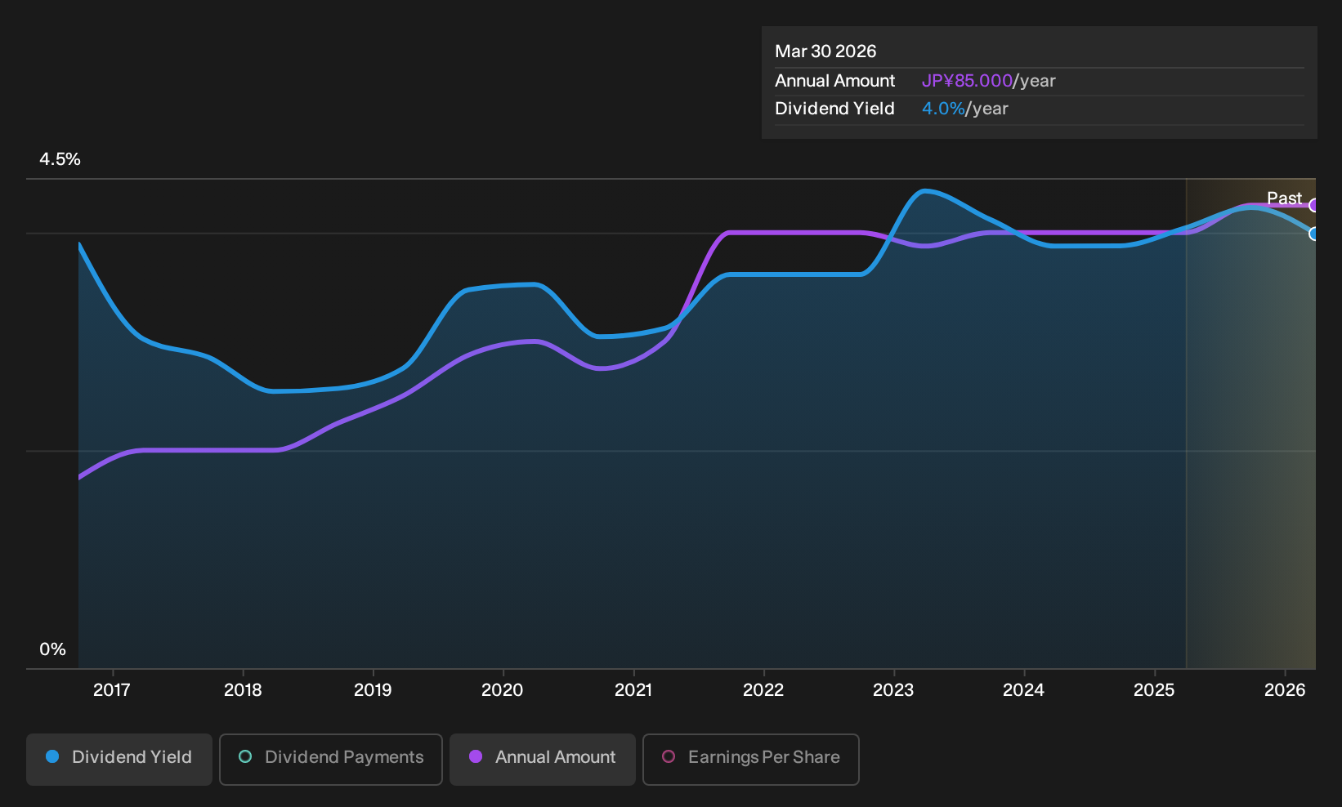Toggle the Annual Amount legend button

[543, 759]
